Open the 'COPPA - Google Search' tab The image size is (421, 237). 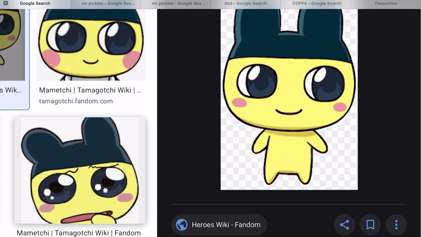317,4
